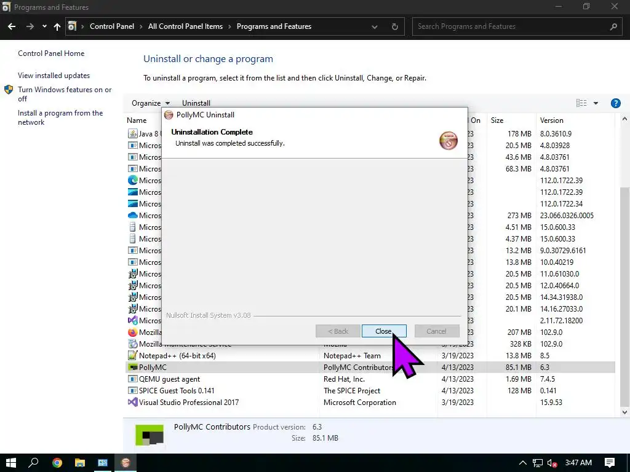This screenshot has width=630, height=472.
Task: View installed updates link
Action: point(54,76)
